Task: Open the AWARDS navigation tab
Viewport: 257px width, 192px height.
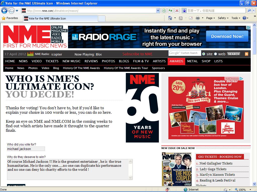Action: 176,61
